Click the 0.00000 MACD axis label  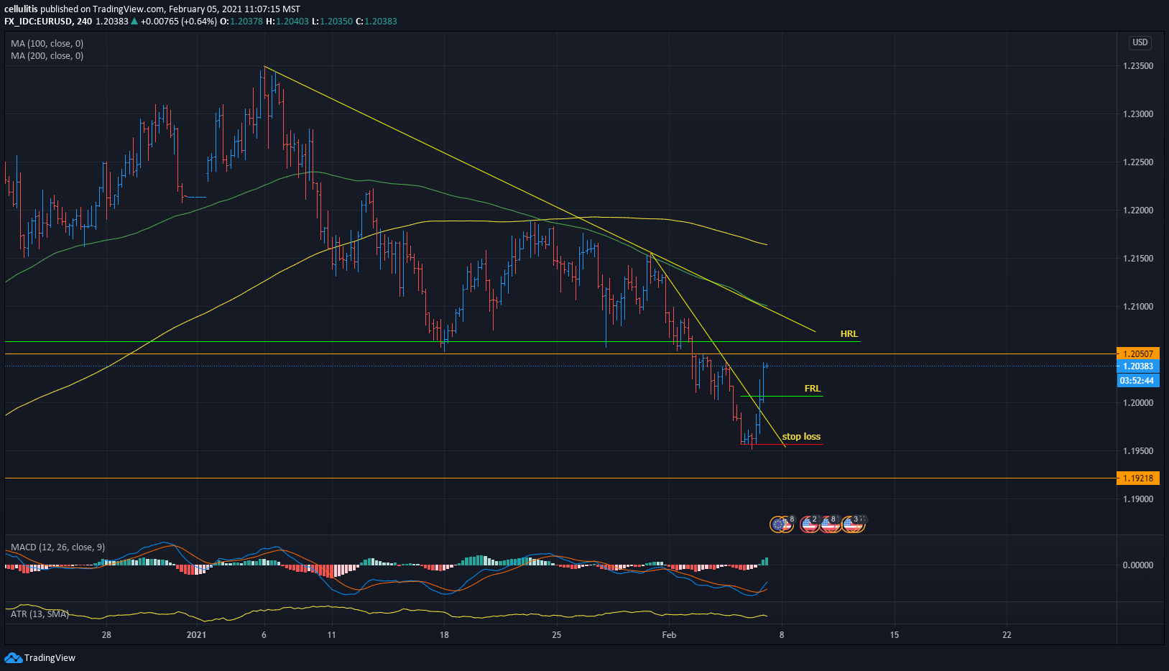[1138, 565]
